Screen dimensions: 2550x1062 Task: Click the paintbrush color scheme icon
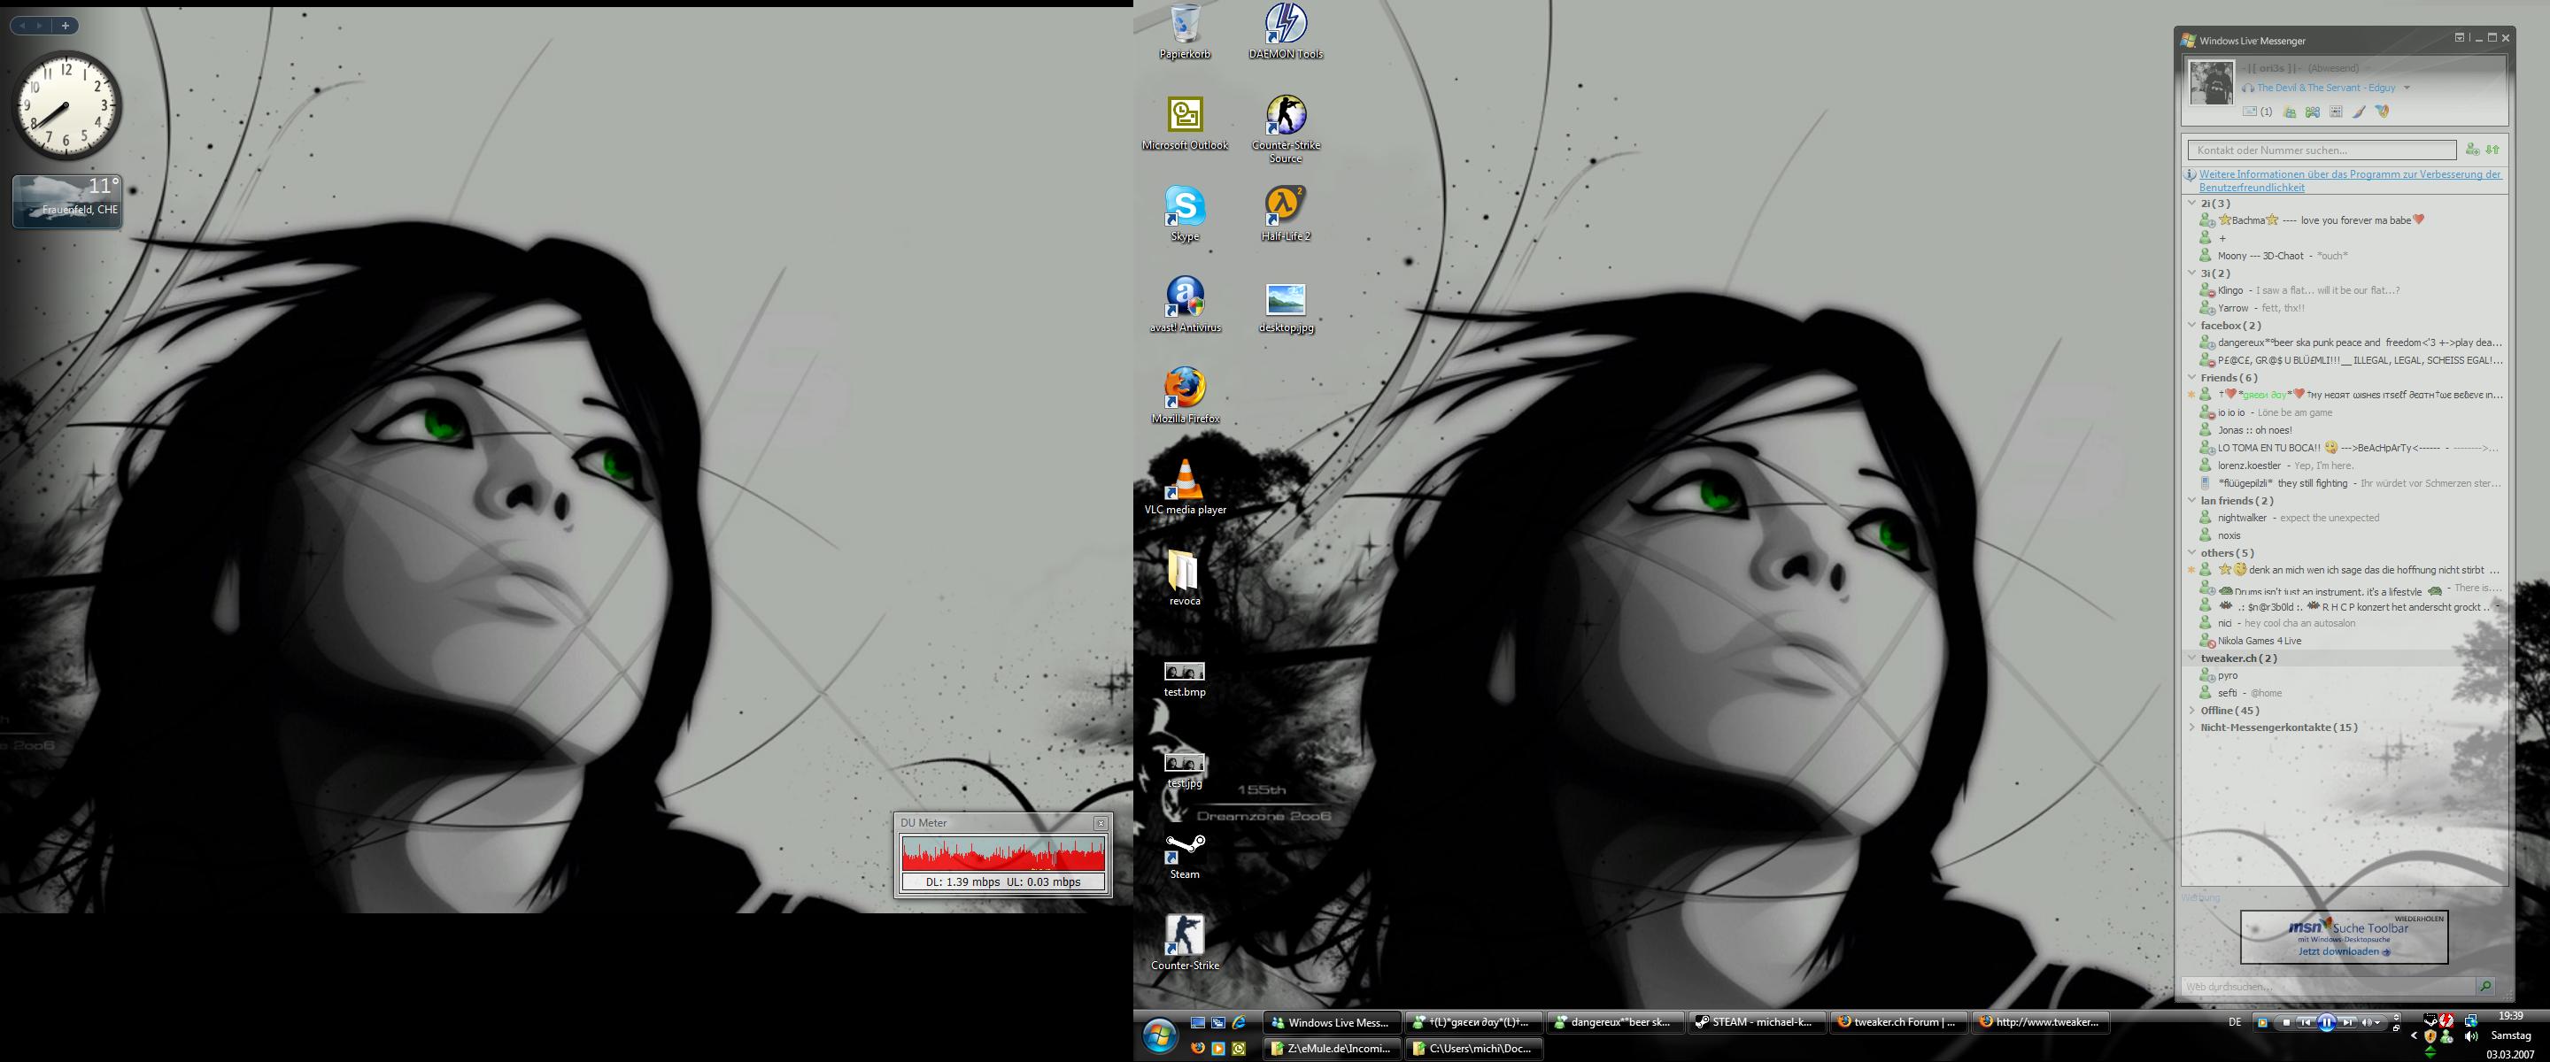[2359, 112]
